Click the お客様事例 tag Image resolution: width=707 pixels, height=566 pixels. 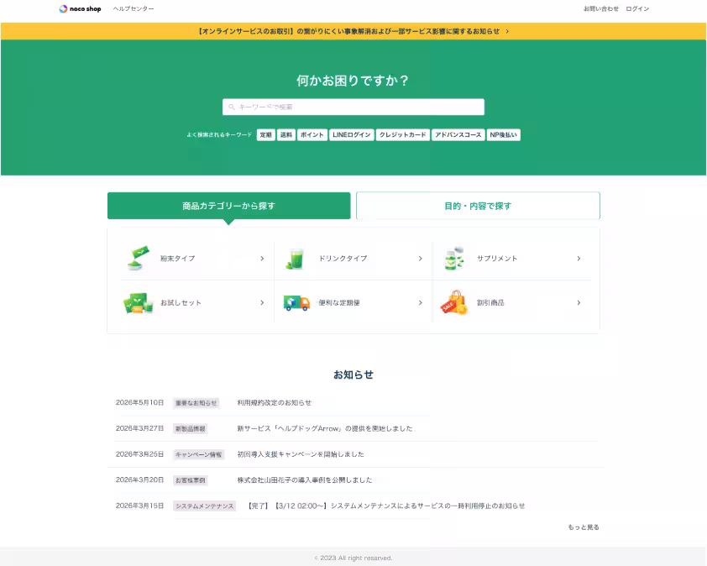coord(191,480)
